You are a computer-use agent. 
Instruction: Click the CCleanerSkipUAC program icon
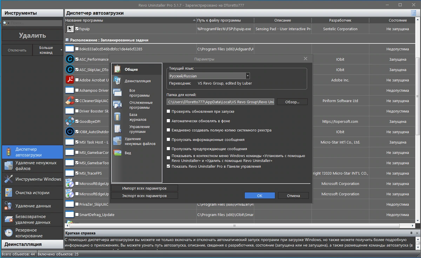[70, 101]
